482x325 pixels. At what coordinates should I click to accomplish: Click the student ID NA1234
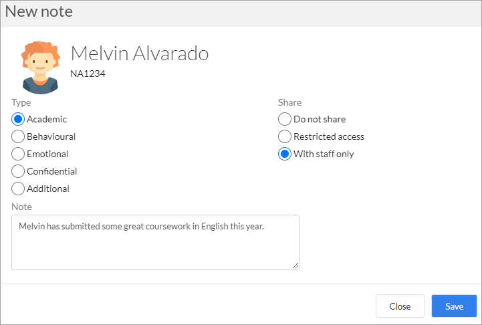tap(88, 74)
